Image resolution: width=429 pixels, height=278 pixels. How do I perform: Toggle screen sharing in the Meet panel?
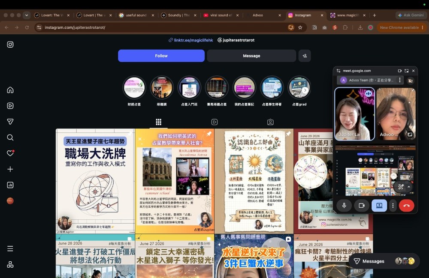click(x=379, y=205)
